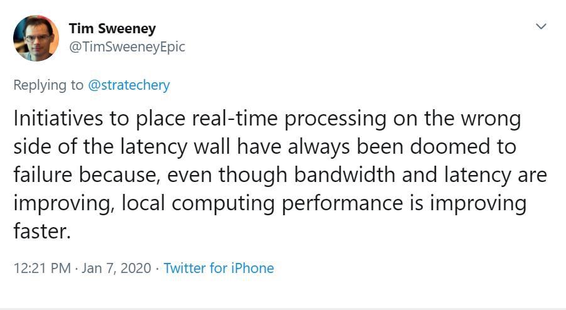Click the Jan 7, 2020 date
This screenshot has height=310, width=566.
coord(116,269)
